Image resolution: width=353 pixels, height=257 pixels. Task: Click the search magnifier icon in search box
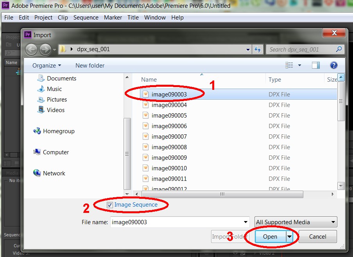tap(339, 49)
